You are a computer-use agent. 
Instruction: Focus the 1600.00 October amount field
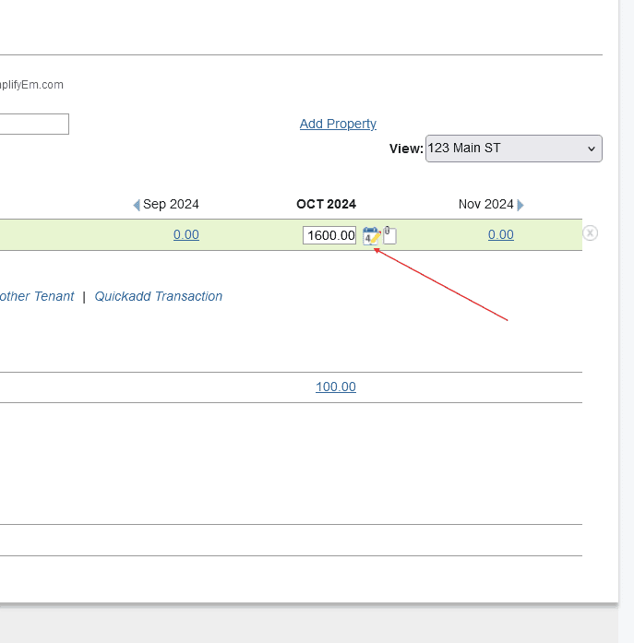[330, 235]
